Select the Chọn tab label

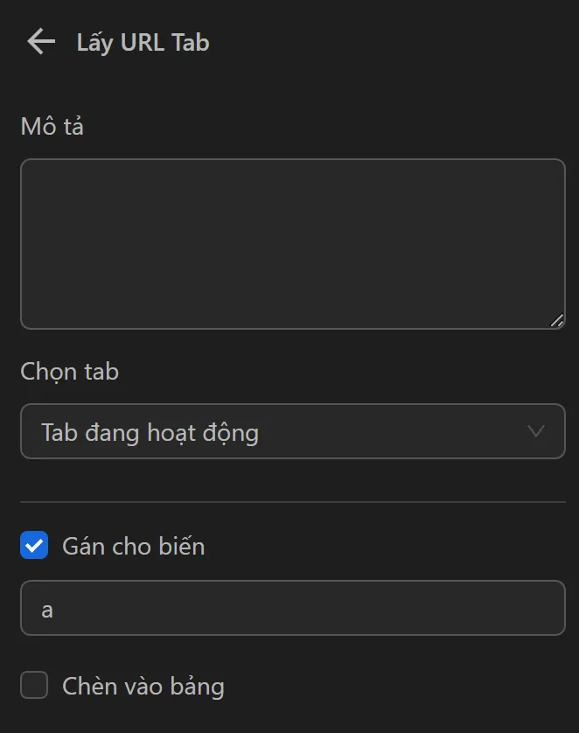pos(69,371)
